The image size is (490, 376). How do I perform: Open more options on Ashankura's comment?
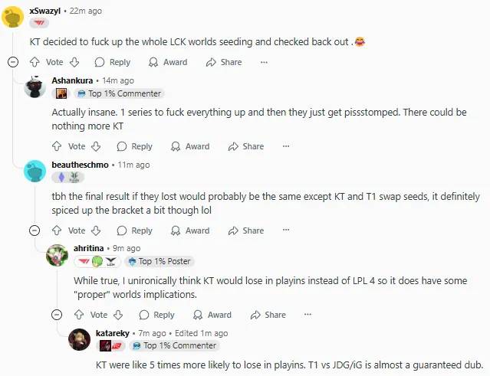tap(287, 146)
